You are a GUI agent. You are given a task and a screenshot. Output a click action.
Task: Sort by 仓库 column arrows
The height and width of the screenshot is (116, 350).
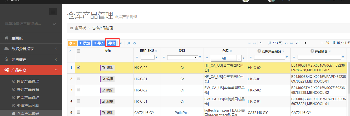230,51
